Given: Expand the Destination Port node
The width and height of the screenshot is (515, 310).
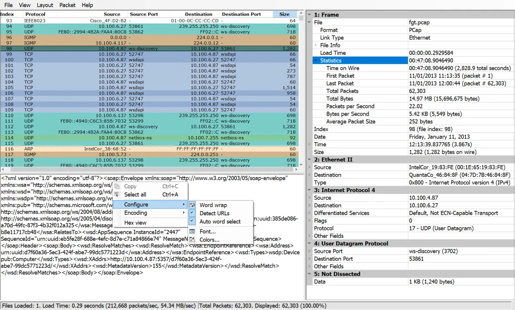Looking at the screenshot, I should [x=309, y=258].
